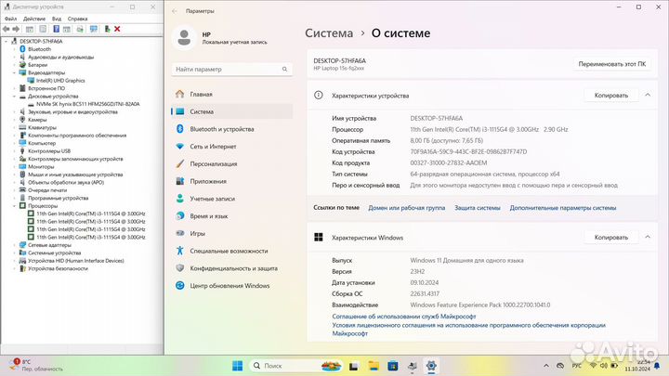This screenshot has height=376, width=669.
Task: Collapse Процессоры node in device tree
Action: click(14, 206)
